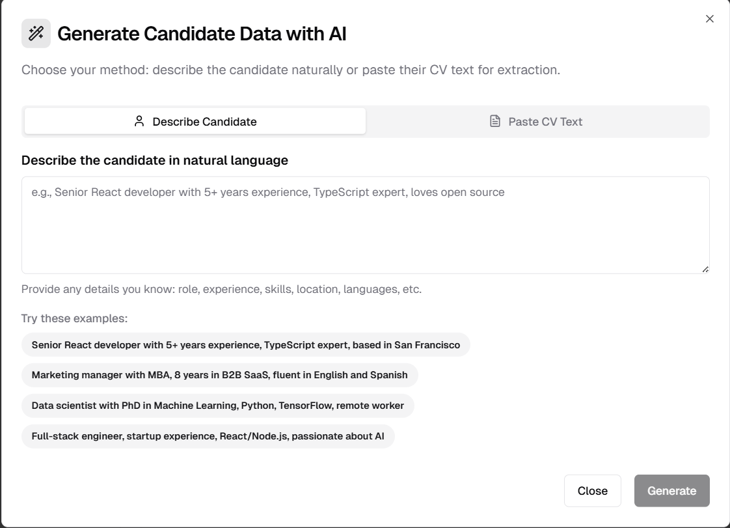730x528 pixels.
Task: Select the Full-stack engineer example
Action: point(209,436)
